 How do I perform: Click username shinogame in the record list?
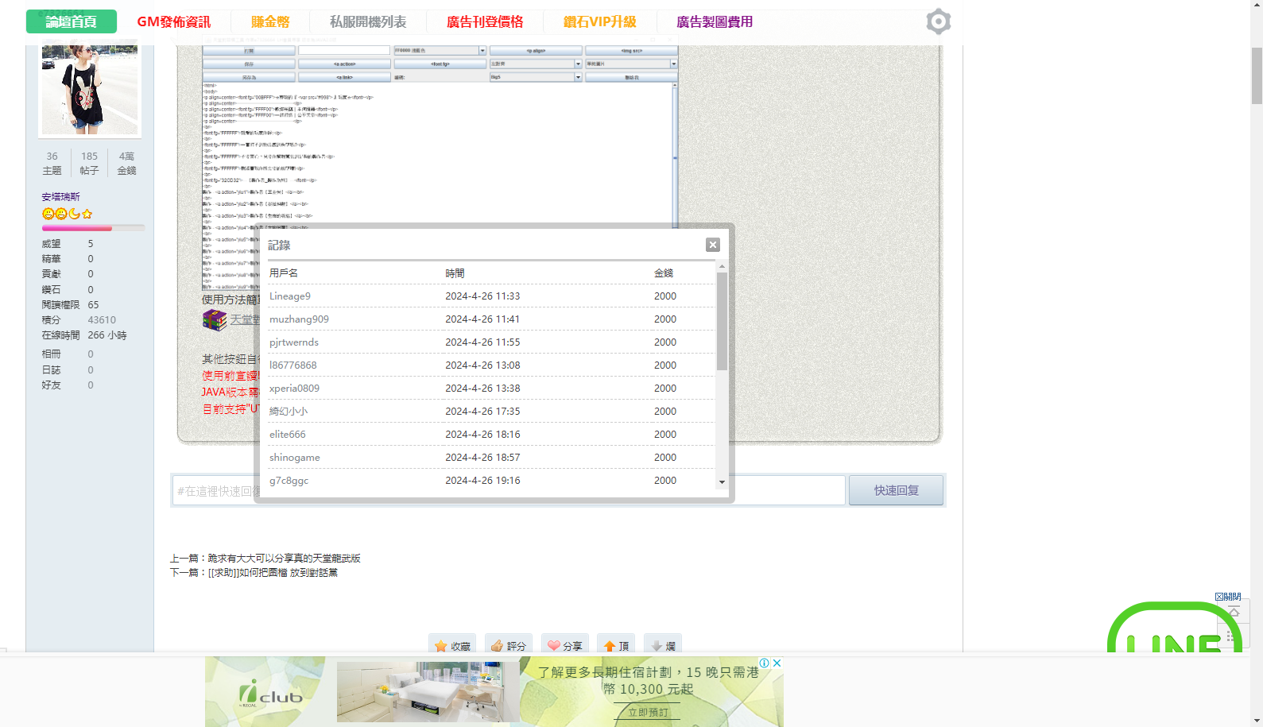click(x=295, y=457)
